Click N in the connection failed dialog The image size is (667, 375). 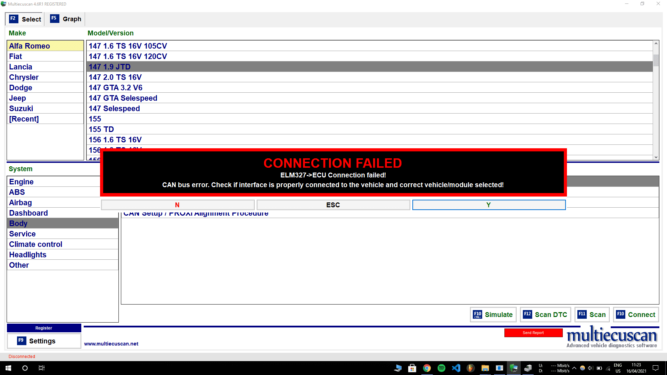(x=178, y=205)
